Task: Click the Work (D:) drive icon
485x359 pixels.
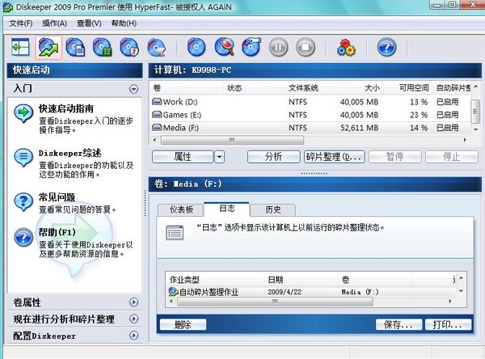Action: pos(157,102)
